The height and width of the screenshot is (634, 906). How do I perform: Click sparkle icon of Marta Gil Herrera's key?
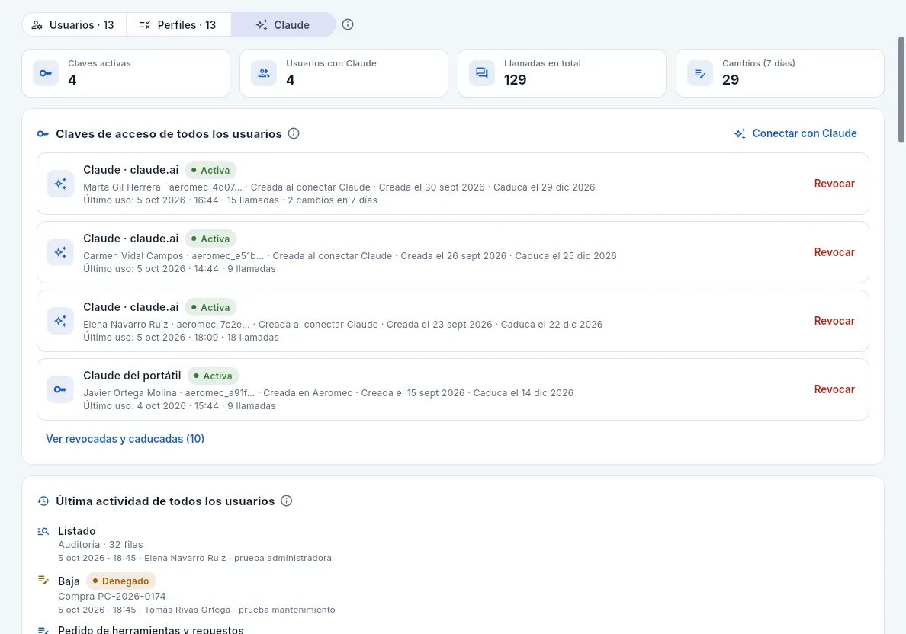click(x=60, y=184)
